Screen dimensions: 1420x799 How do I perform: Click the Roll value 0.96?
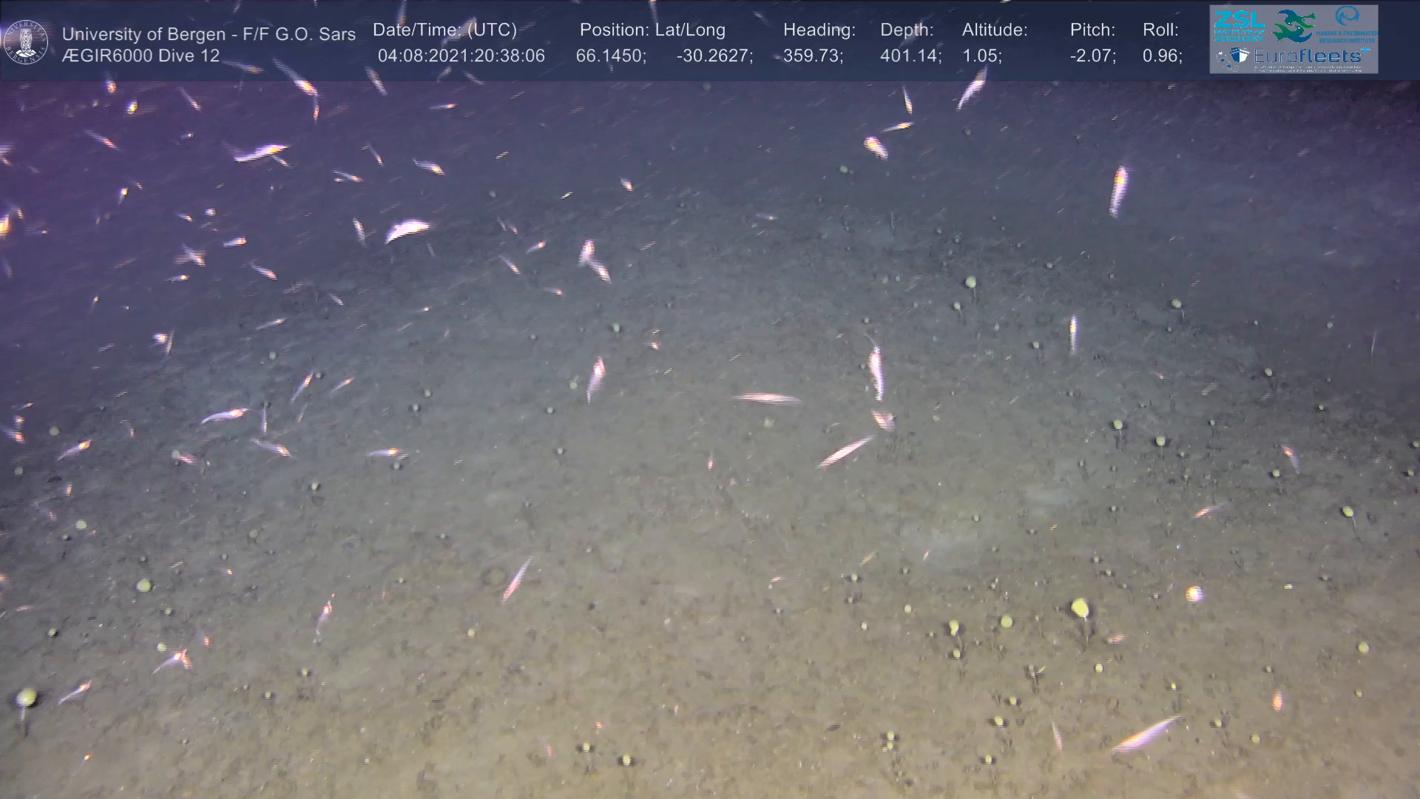tap(1162, 56)
